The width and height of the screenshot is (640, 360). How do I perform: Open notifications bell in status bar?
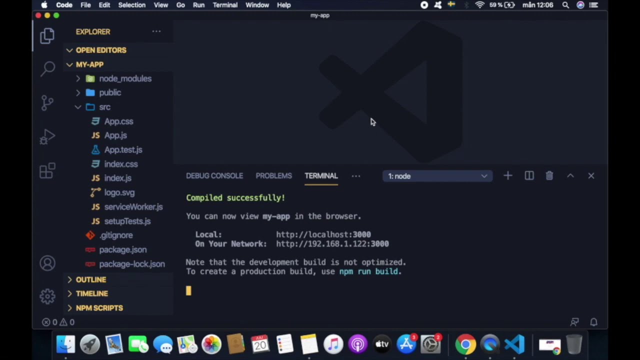pyautogui.click(x=593, y=322)
